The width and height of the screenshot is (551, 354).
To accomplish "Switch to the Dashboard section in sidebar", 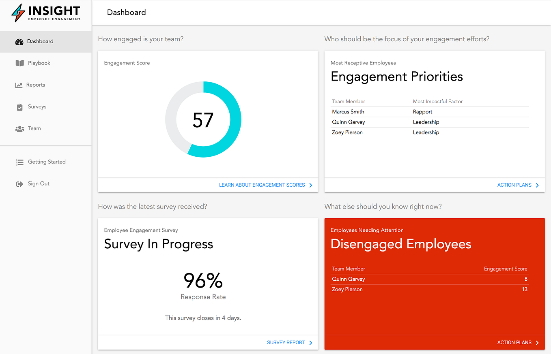I will pos(40,41).
